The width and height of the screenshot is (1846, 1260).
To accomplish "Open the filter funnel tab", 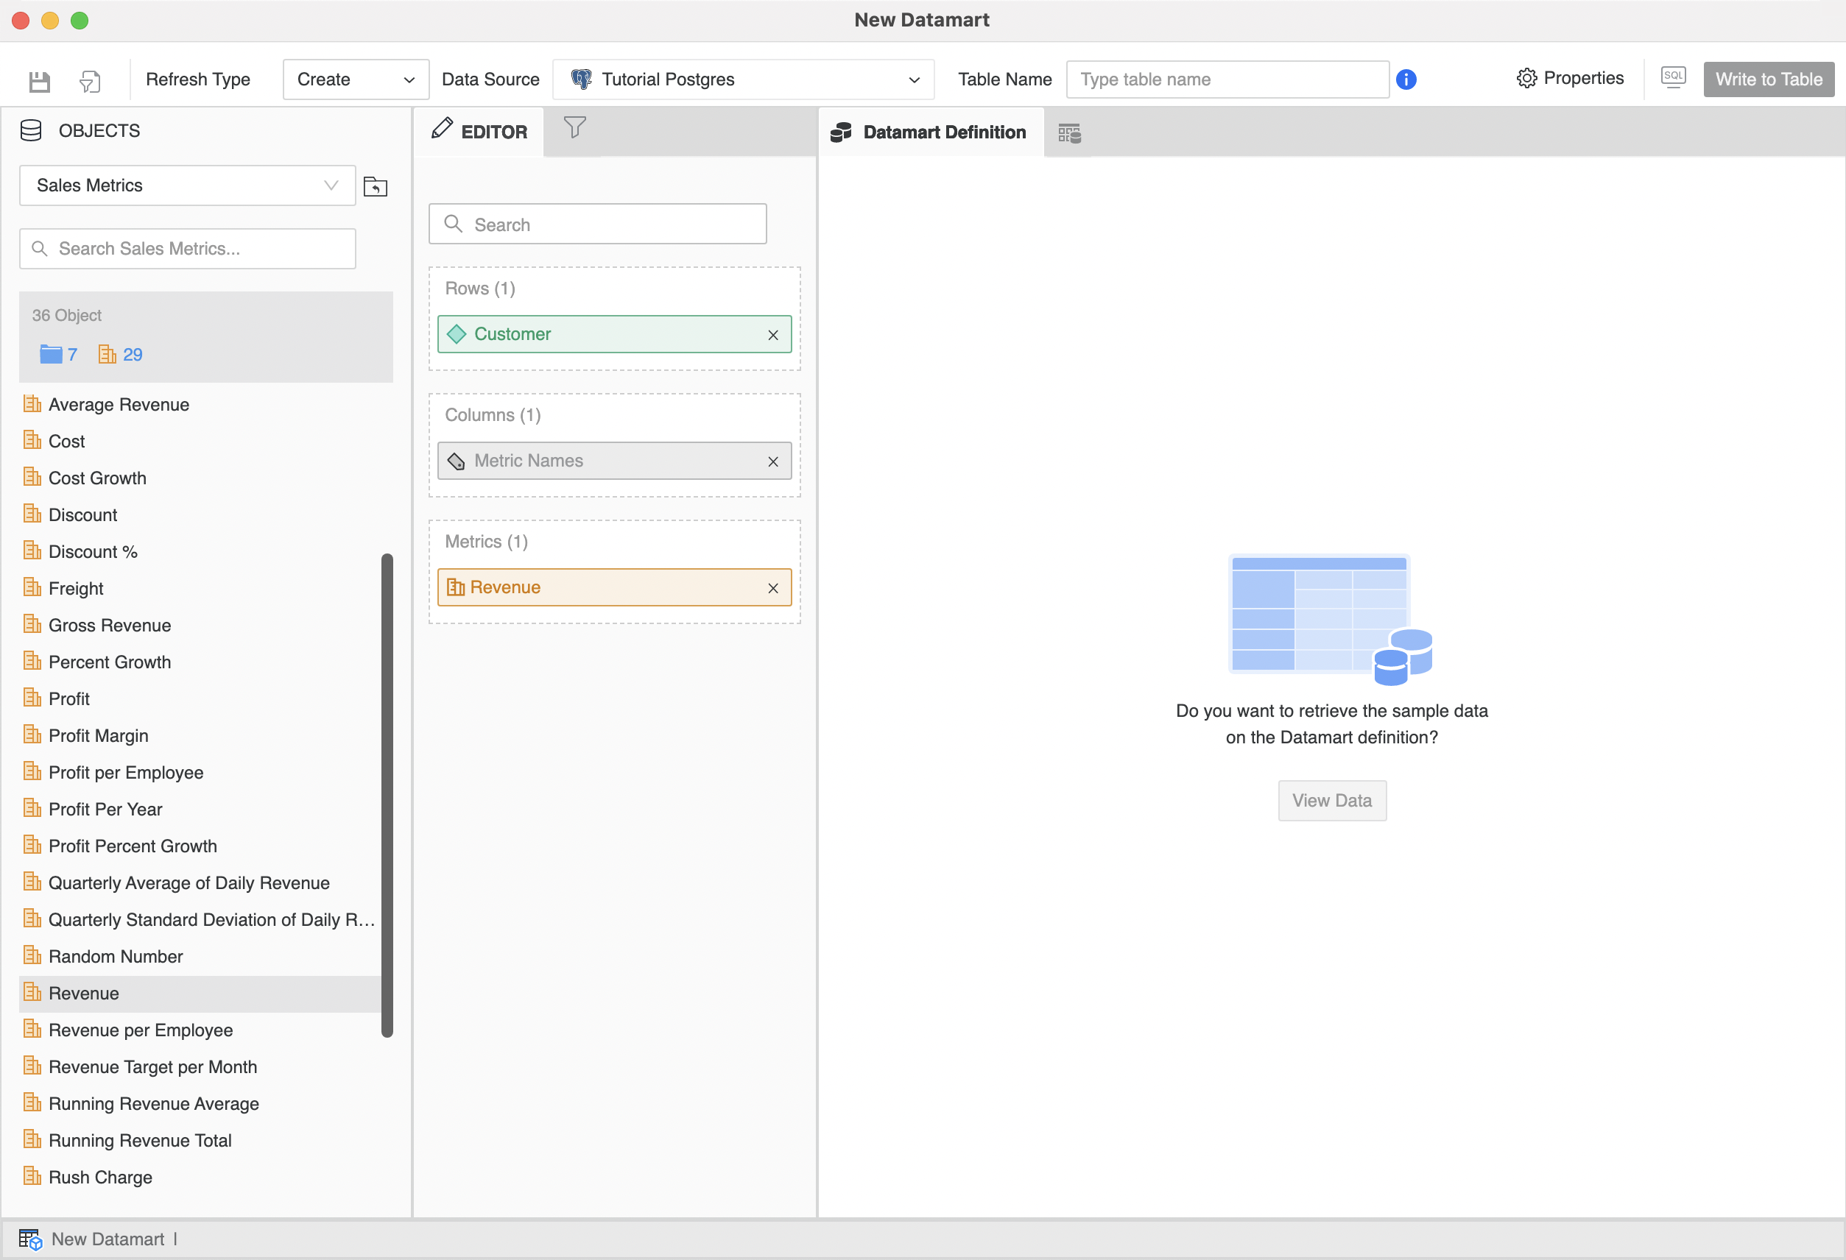I will [574, 128].
